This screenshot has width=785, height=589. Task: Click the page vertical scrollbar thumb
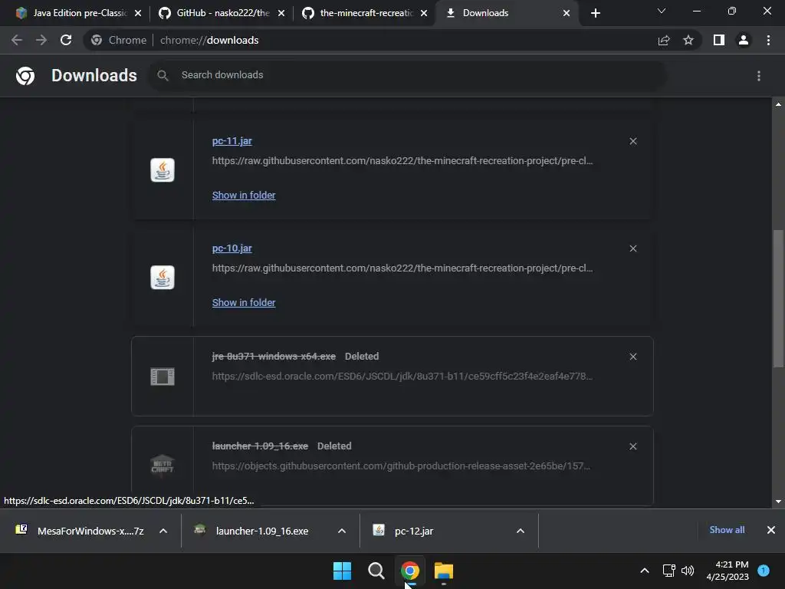(x=778, y=299)
